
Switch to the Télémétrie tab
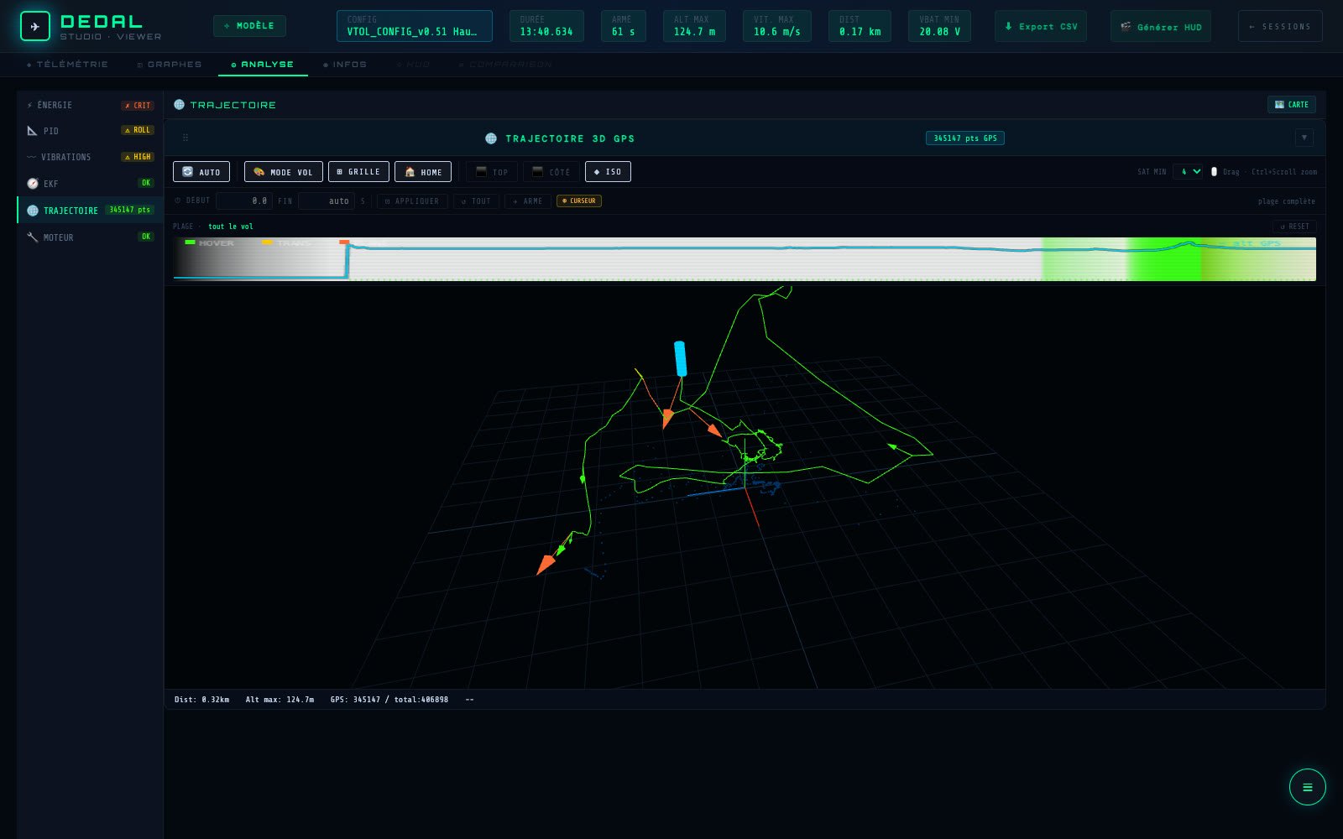(x=67, y=65)
